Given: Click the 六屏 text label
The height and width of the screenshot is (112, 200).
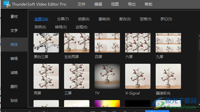Looking at the screenshot, I should tap(129, 57).
